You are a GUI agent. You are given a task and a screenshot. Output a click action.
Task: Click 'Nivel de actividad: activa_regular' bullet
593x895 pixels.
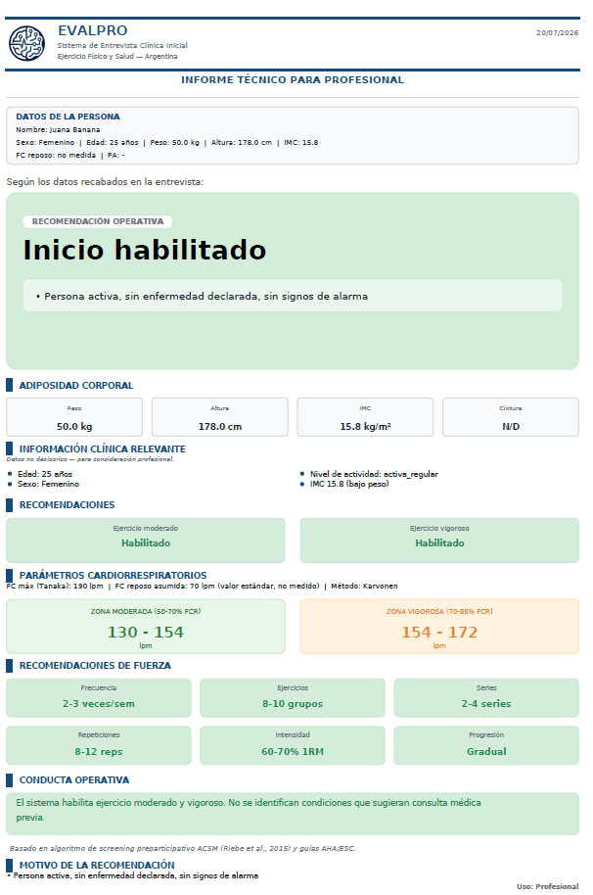[x=374, y=474]
